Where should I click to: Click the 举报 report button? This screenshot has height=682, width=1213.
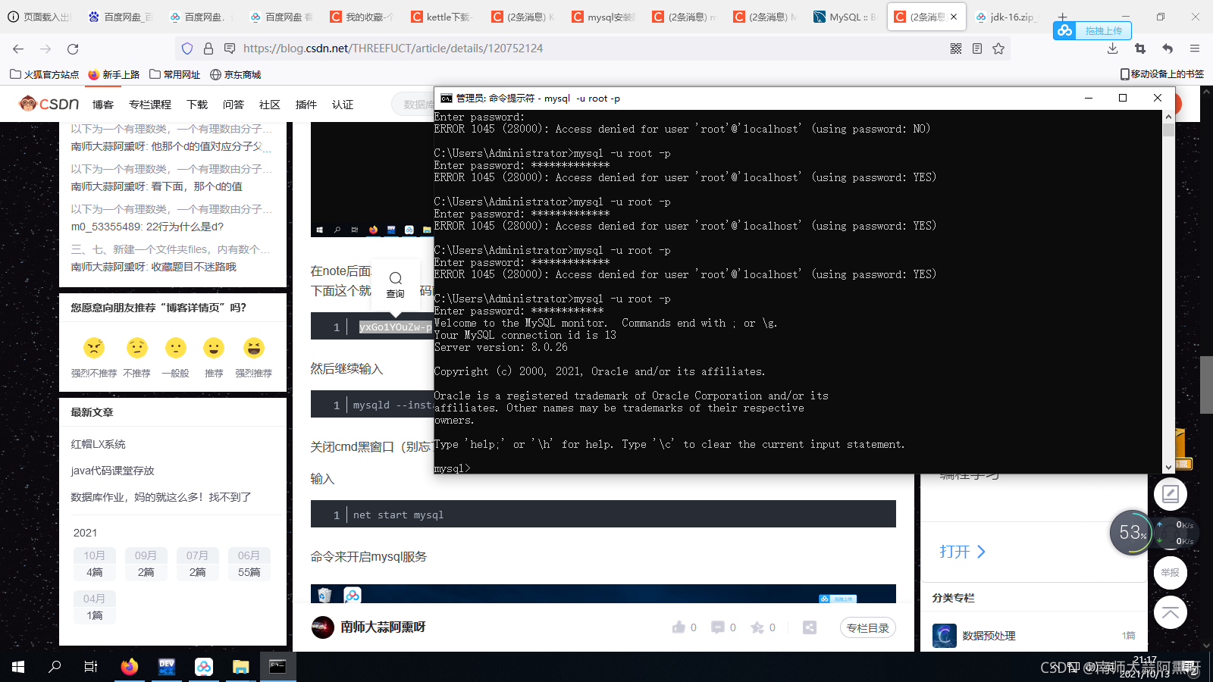pyautogui.click(x=1171, y=573)
